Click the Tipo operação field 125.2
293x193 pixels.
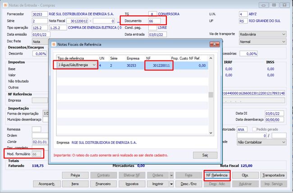(x=40, y=28)
